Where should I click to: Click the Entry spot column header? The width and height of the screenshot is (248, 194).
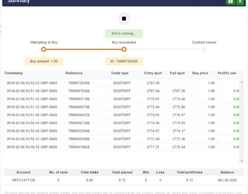(x=153, y=73)
